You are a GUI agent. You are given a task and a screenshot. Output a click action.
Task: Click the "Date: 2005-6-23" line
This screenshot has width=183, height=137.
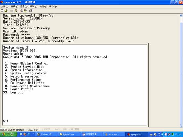click(x=17, y=22)
